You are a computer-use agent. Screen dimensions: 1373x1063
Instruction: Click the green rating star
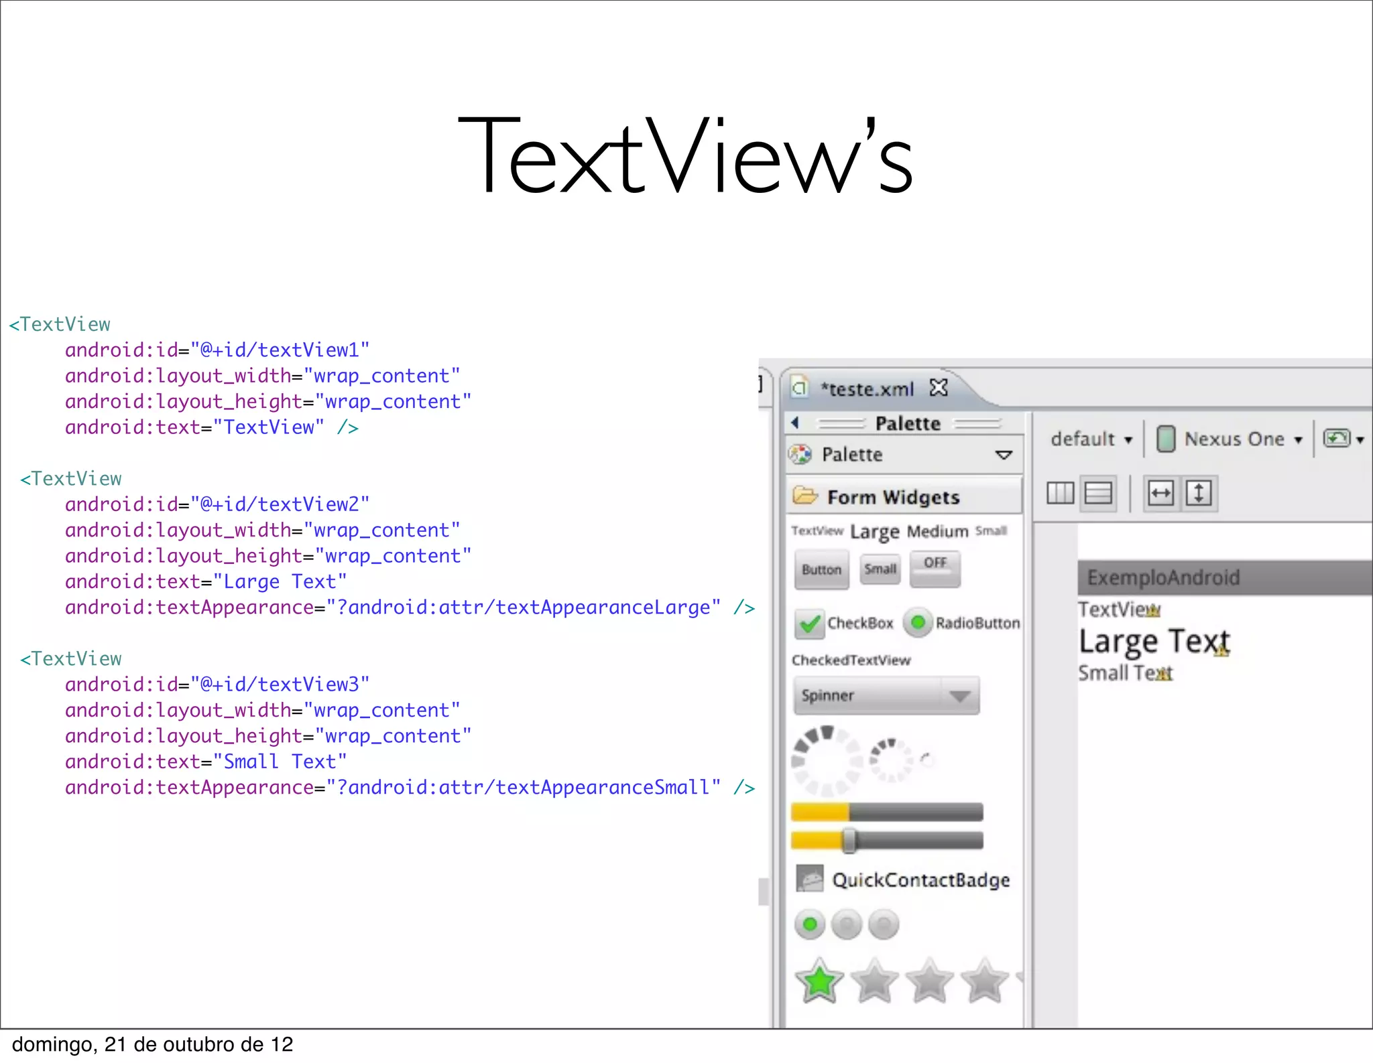pyautogui.click(x=819, y=981)
